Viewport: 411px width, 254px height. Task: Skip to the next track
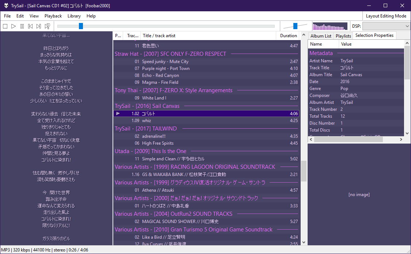click(x=39, y=26)
